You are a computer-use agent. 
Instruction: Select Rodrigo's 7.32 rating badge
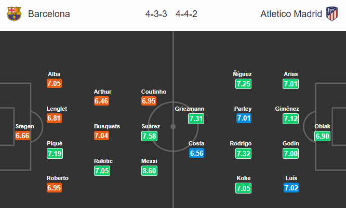(243, 154)
